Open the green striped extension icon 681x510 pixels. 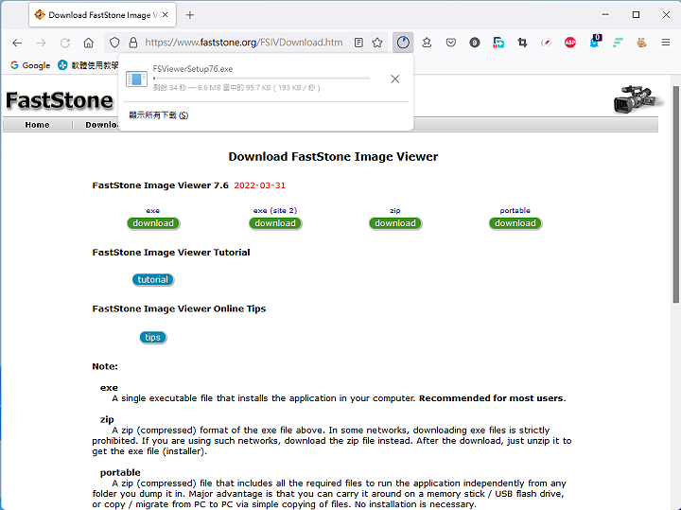tap(618, 43)
